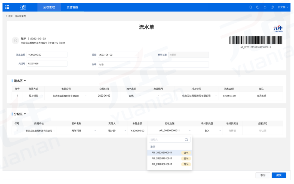Click the magnifier in dropdown search box
The image size is (294, 184).
186,140
